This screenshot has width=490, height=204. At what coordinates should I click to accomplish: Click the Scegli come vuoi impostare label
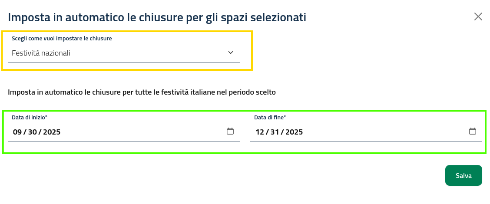pos(62,39)
